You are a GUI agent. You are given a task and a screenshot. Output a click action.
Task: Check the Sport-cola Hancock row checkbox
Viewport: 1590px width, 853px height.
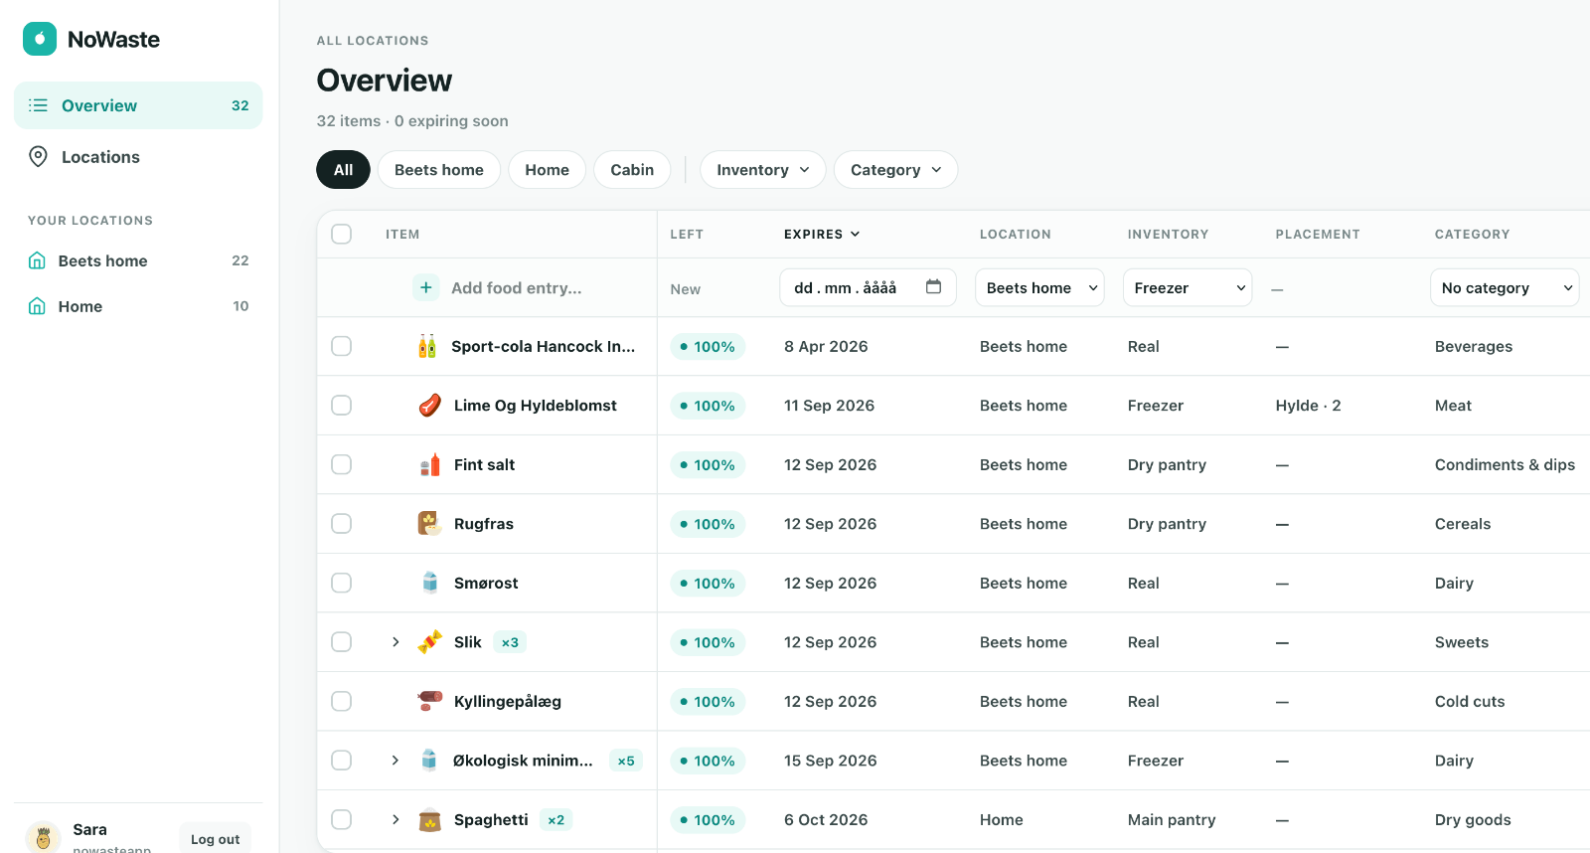[342, 346]
